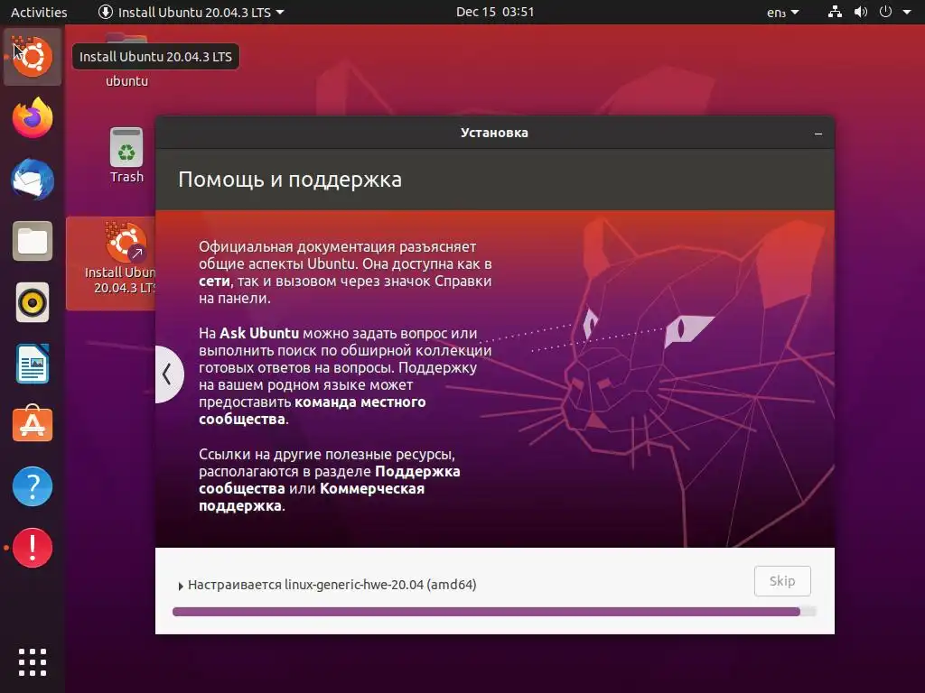This screenshot has height=693, width=925.
Task: Follow the сети documentation link
Action: (214, 282)
